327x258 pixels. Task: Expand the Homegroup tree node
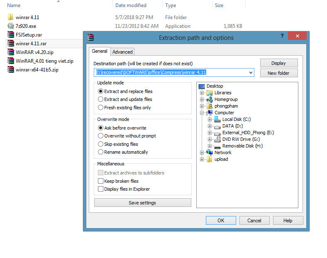click(202, 99)
